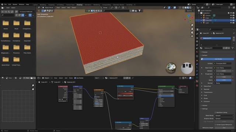This screenshot has width=236, height=132.
Task: Select material preview shading mode icon
Action: click(188, 7)
